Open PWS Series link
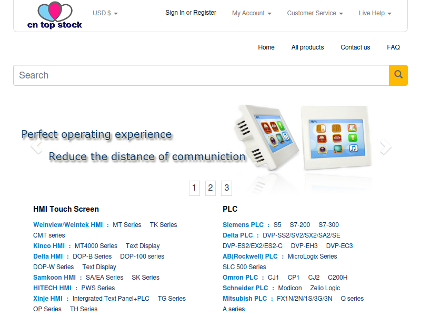Image resolution: width=421 pixels, height=316 pixels. [x=98, y=288]
